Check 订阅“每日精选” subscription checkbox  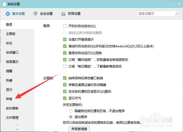[x=65, y=66]
